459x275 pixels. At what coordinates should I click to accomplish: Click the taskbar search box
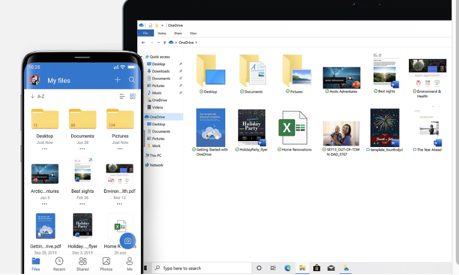(x=202, y=268)
